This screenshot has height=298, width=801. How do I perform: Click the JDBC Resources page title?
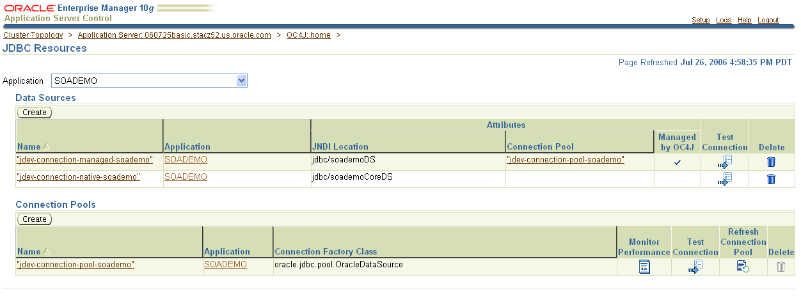45,48
